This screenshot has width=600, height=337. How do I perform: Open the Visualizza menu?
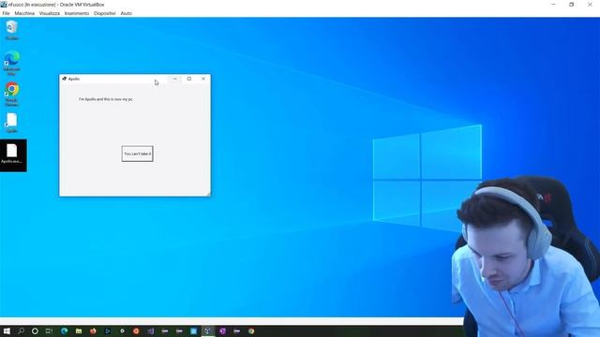(50, 13)
